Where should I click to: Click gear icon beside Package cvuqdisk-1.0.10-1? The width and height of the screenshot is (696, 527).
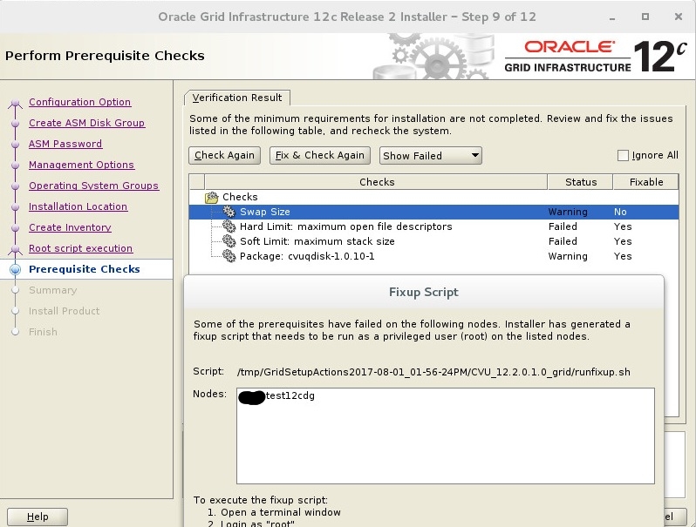pos(229,256)
